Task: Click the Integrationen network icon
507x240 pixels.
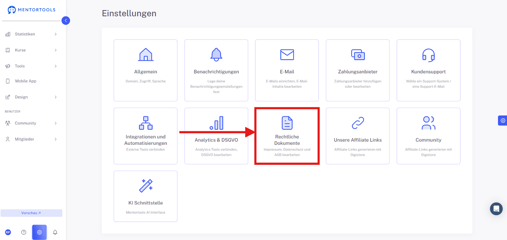Action: [146, 123]
